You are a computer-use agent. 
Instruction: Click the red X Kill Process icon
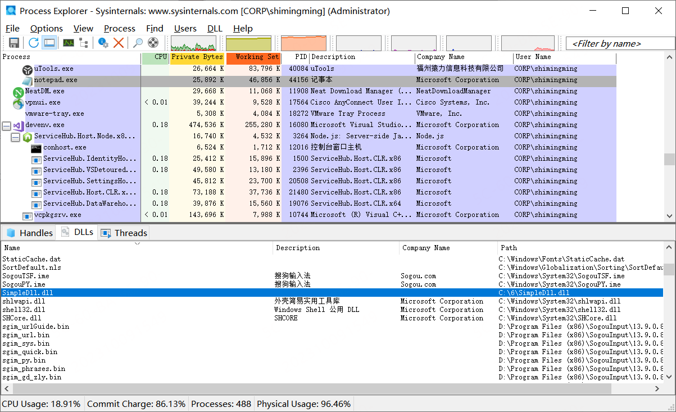tap(119, 43)
